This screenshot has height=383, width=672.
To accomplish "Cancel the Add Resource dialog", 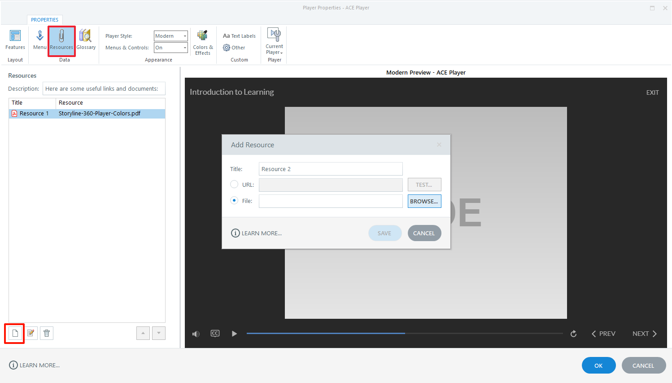I will 424,233.
